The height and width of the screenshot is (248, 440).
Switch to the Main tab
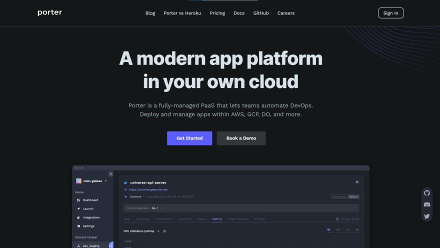(x=127, y=219)
